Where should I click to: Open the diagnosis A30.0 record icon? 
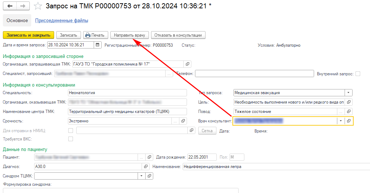(146, 167)
